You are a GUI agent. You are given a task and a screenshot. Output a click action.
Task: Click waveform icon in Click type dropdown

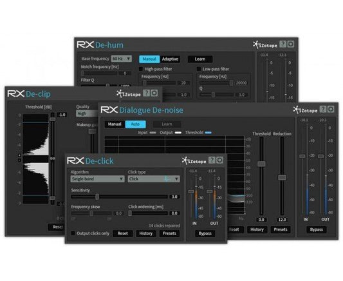pos(167,179)
